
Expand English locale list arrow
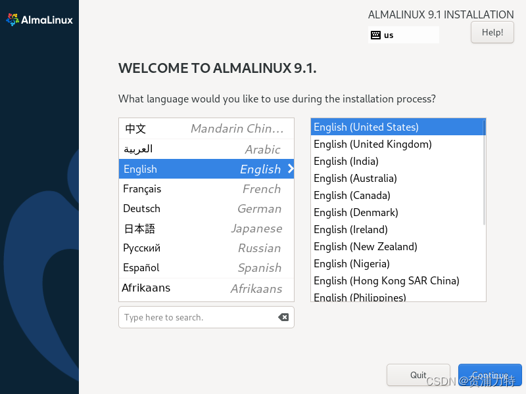(291, 169)
